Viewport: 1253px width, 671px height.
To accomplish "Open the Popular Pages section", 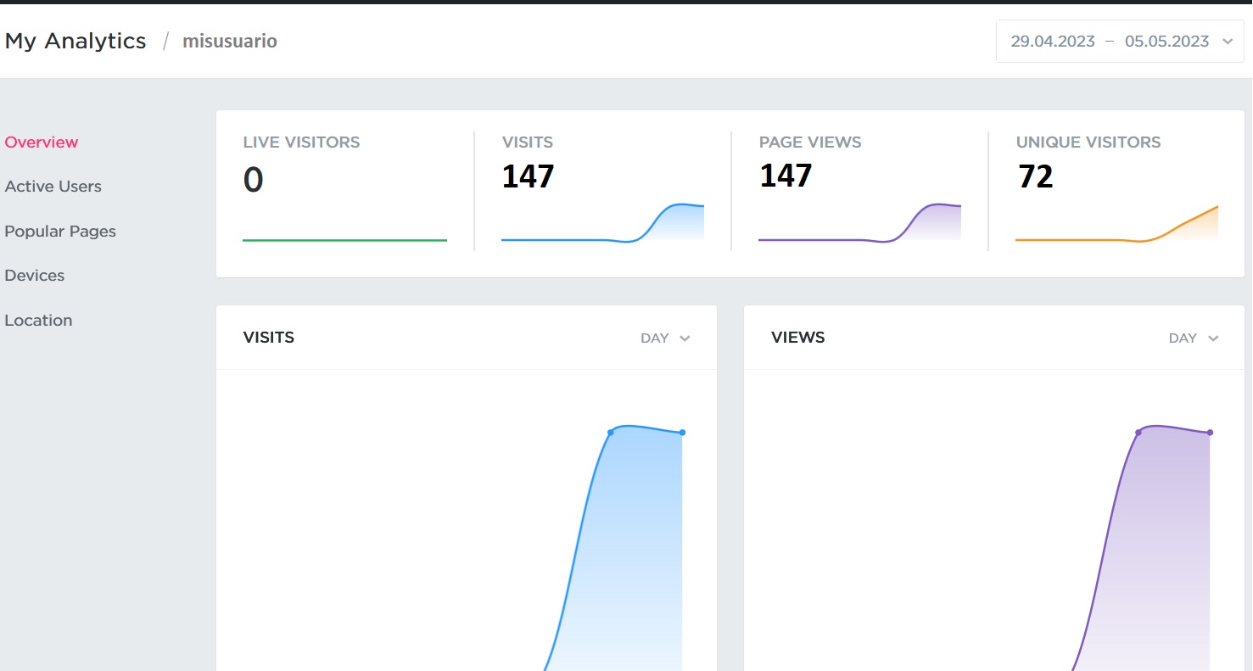I will (x=60, y=232).
